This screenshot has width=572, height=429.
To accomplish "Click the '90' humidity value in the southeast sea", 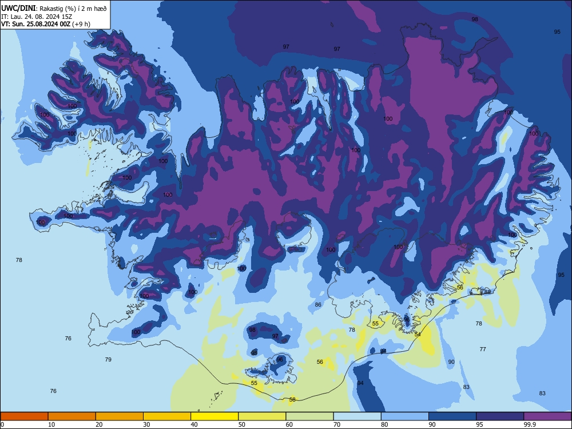I will pyautogui.click(x=451, y=362).
